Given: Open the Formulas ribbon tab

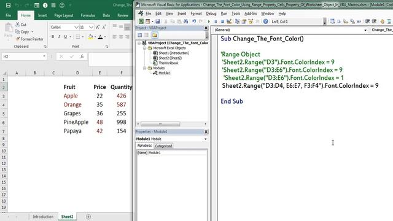Looking at the screenshot, I should (x=88, y=15).
